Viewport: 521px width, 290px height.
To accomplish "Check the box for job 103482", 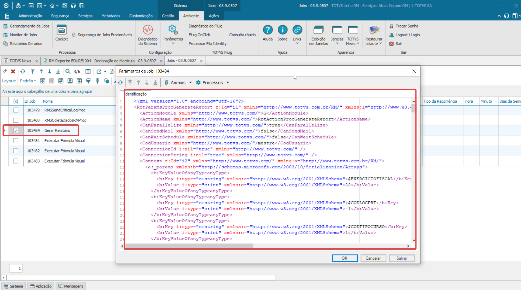I will (x=16, y=151).
